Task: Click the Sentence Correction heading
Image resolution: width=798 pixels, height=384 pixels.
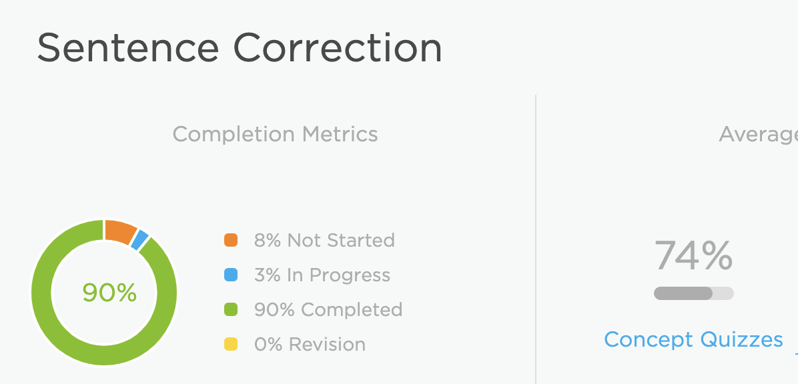Action: coord(240,48)
